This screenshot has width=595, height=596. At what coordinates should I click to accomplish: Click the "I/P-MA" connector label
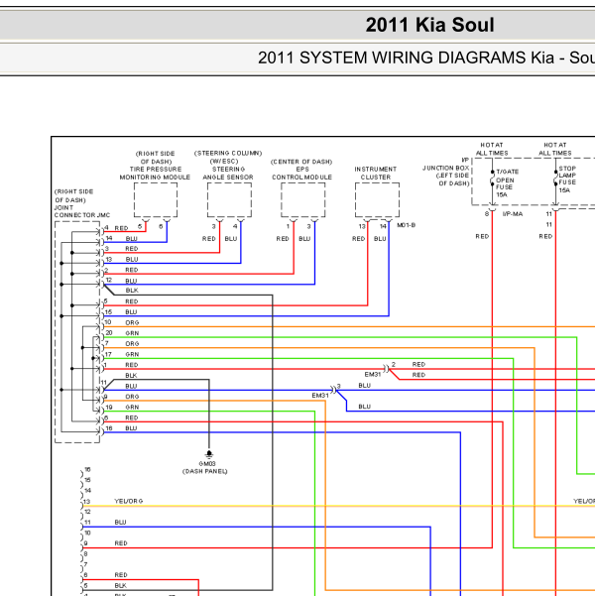tap(513, 214)
